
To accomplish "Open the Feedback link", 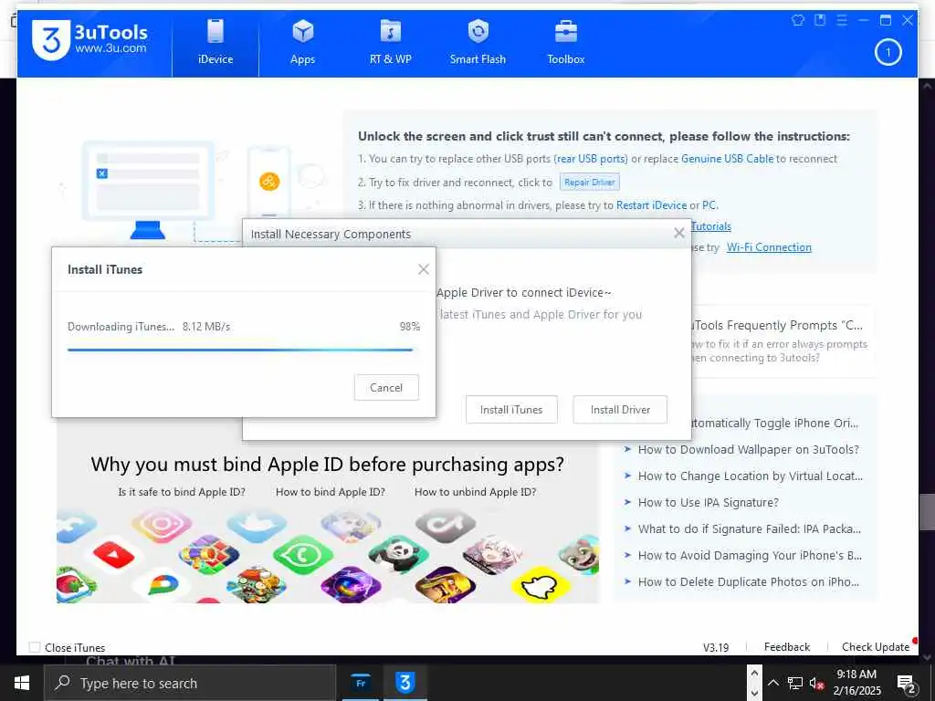I will click(786, 647).
